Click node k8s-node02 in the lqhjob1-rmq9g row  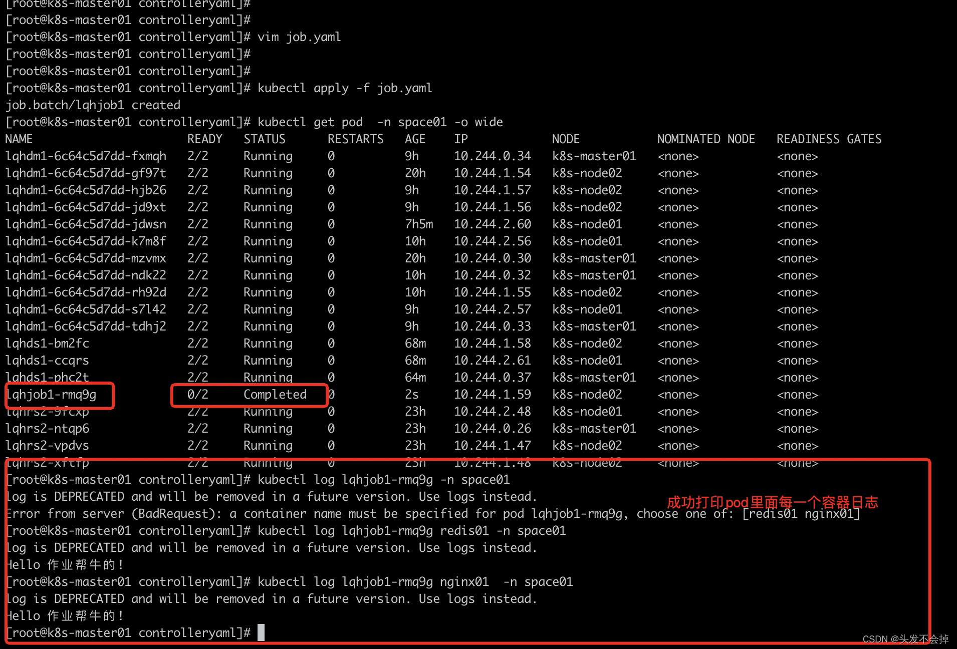tap(587, 395)
